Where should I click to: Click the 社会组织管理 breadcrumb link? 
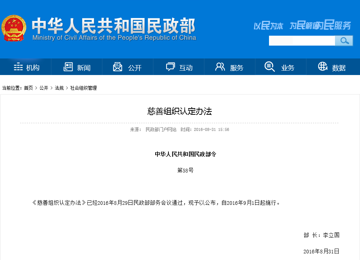tap(83, 88)
